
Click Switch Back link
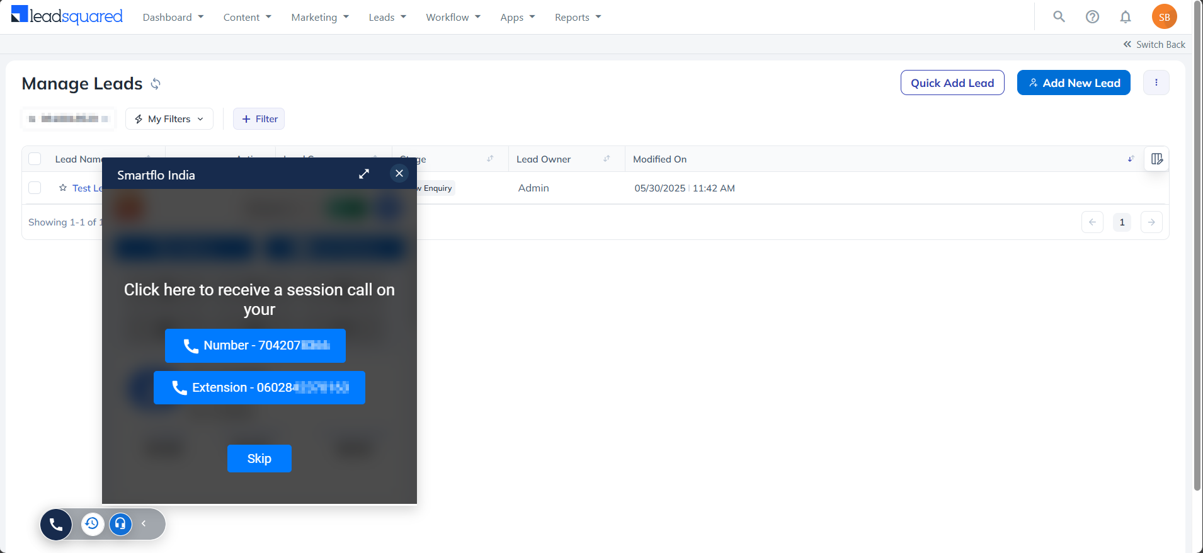coord(1154,44)
